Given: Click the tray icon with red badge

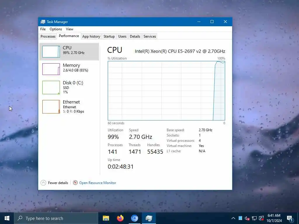Looking at the screenshot, I should [261, 218].
